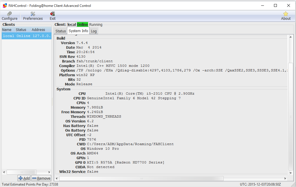Screen dimensions: 296x187
Task: Click the build date Mar 4 2014
Action: [x=89, y=47]
